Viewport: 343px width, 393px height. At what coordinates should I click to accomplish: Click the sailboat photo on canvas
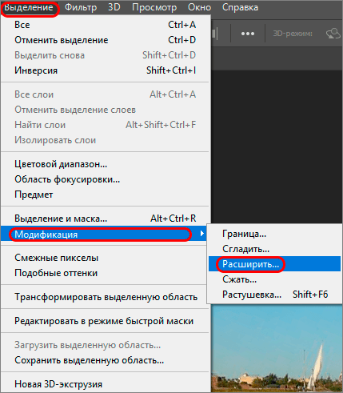277,349
